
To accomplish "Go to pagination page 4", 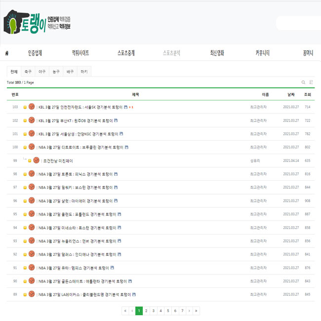I will 160,311.
